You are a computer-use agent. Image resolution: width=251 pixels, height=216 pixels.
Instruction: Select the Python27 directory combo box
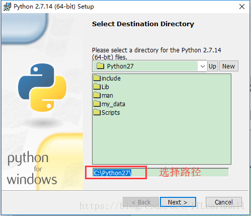coord(149,66)
